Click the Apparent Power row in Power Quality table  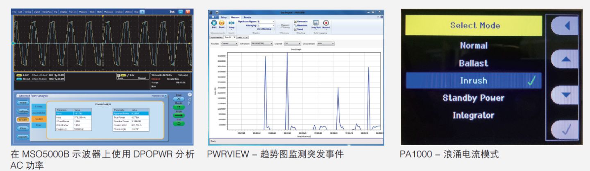point(131,113)
